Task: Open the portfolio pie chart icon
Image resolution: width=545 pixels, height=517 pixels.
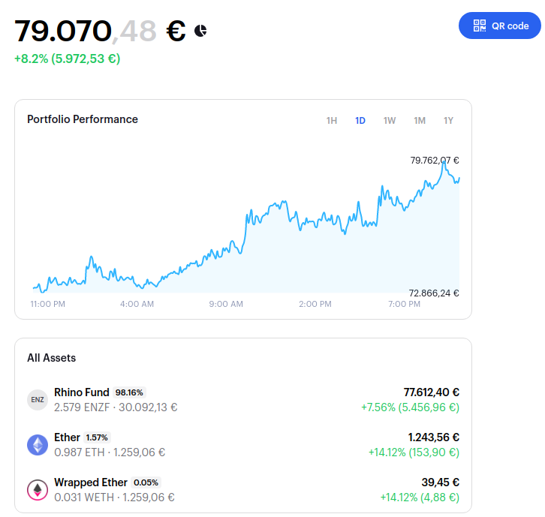Action: pyautogui.click(x=200, y=31)
